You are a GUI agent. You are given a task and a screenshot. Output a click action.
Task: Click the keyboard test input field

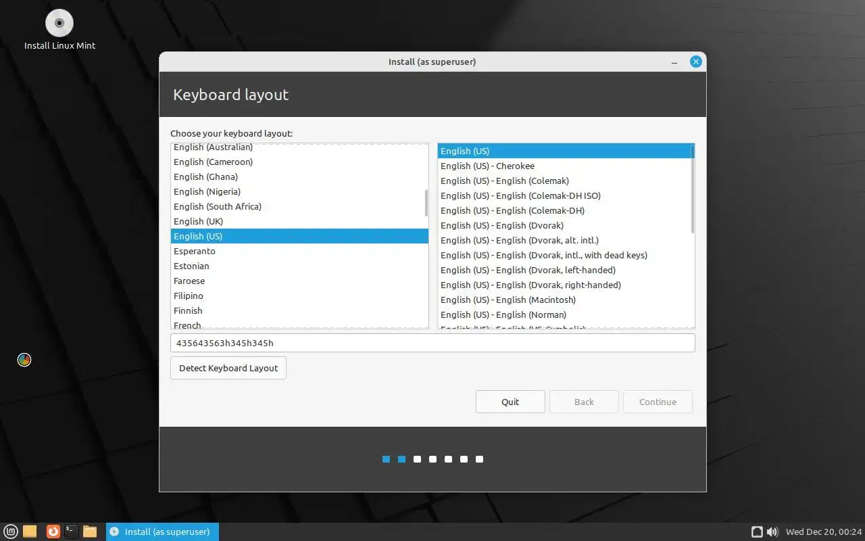click(432, 343)
